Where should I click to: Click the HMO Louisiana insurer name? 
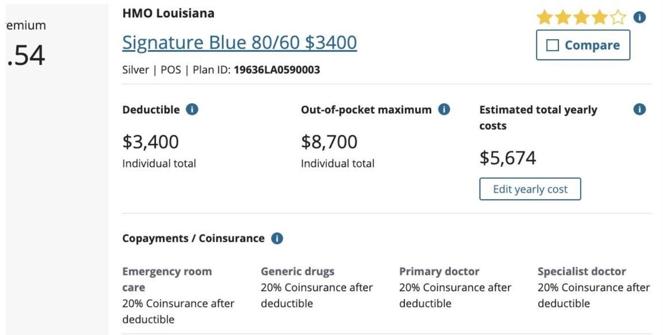coord(168,14)
